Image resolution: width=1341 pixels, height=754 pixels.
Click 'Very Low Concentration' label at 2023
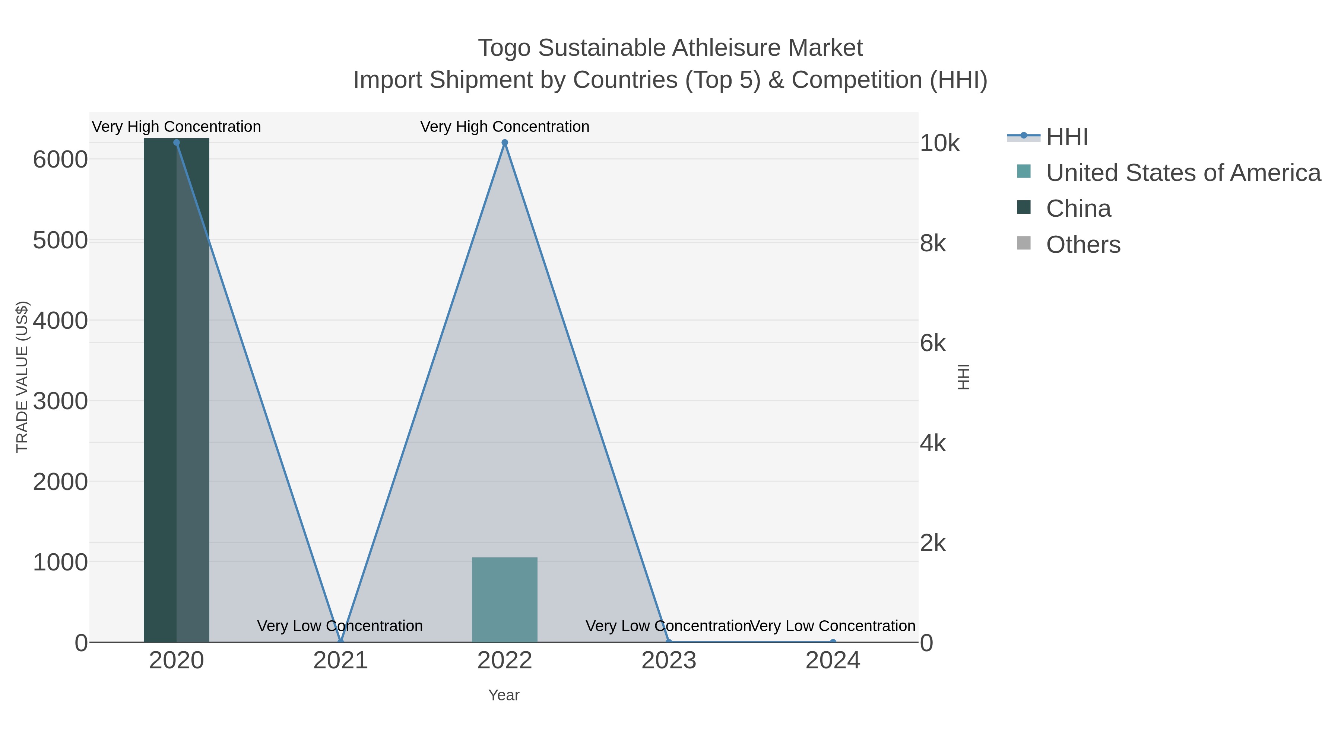[x=668, y=626]
